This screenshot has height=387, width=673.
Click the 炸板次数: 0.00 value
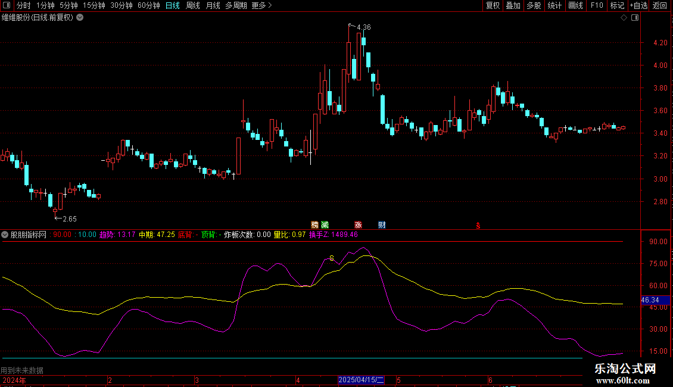pos(247,235)
